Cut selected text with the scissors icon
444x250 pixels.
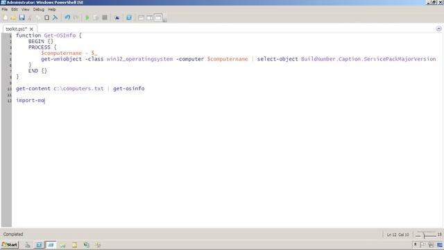click(x=30, y=17)
